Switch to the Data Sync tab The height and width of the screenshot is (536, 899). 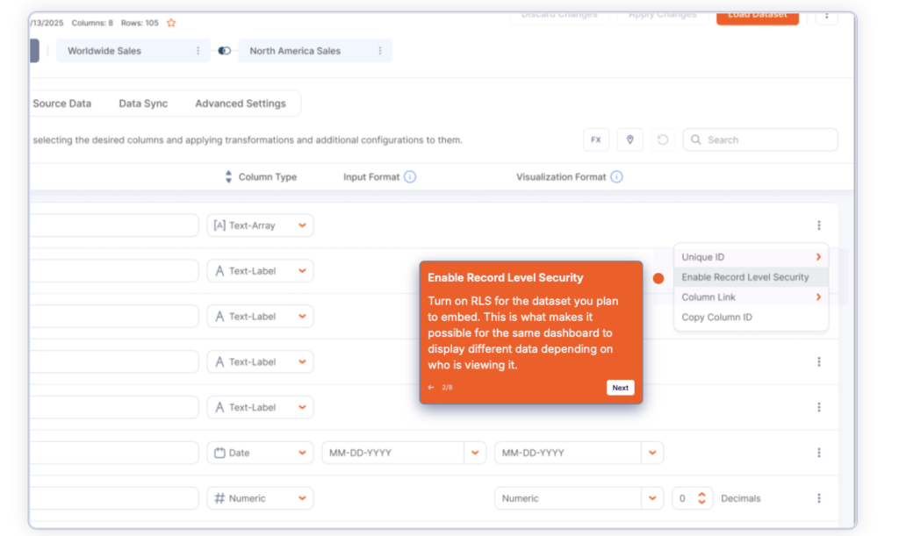coord(143,104)
